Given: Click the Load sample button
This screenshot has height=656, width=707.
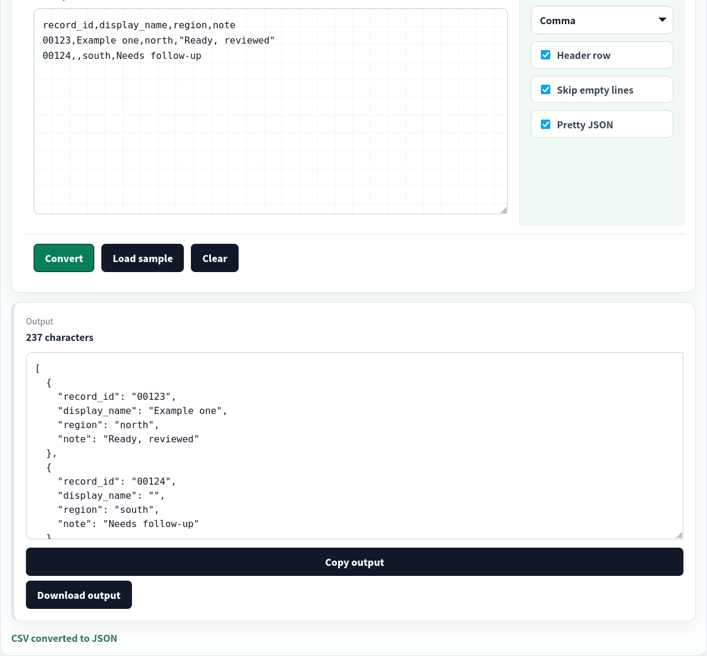Looking at the screenshot, I should pos(143,258).
